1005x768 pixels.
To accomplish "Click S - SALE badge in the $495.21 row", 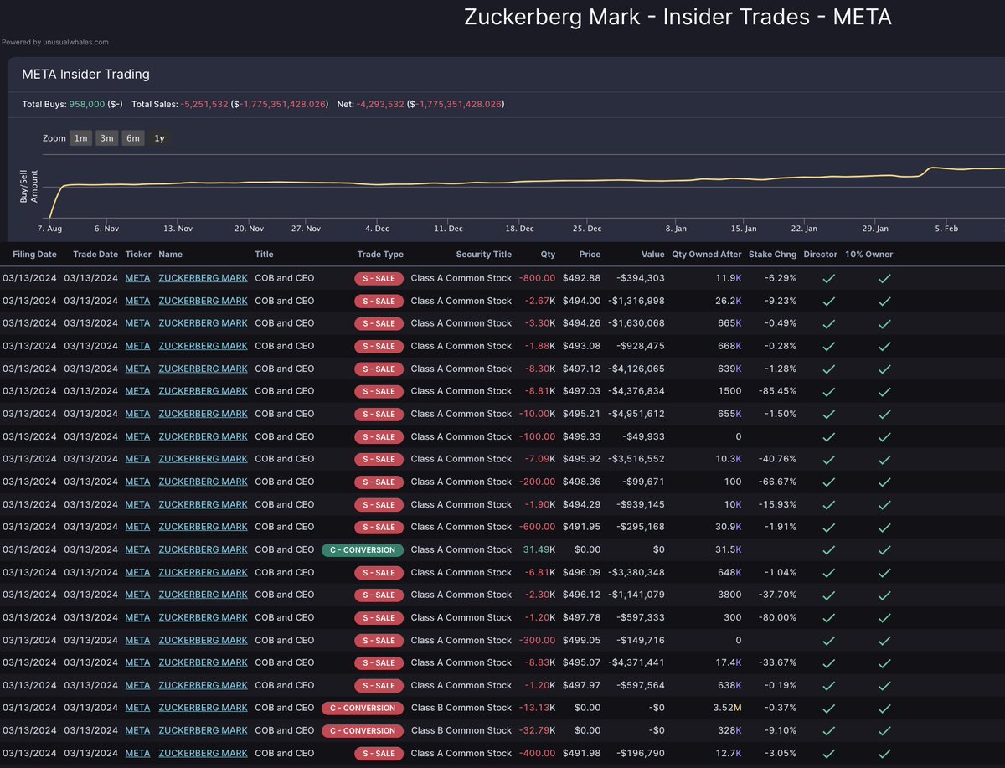I will tap(379, 414).
